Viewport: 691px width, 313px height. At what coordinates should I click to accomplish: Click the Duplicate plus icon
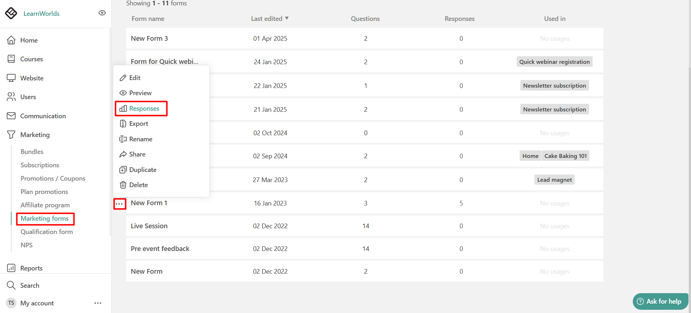pos(123,170)
